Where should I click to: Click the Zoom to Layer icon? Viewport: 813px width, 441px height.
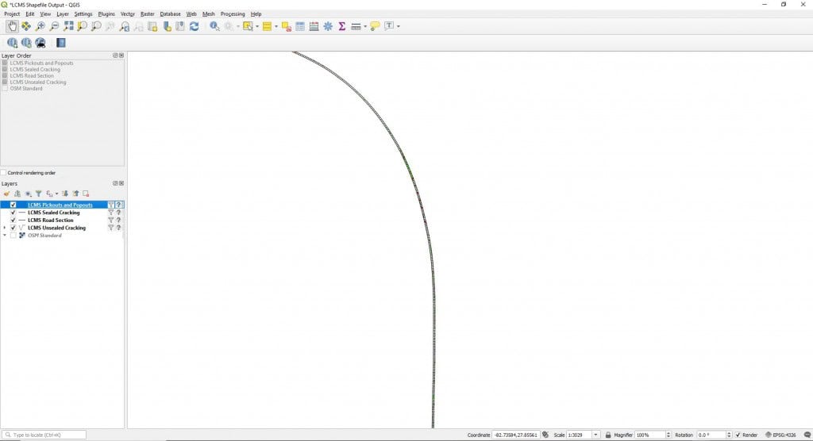click(x=96, y=26)
